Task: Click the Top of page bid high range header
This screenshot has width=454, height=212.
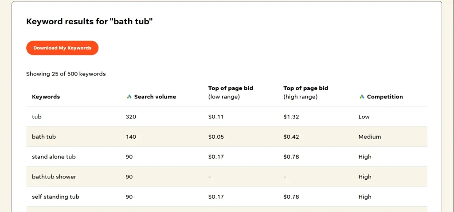Action: pos(305,92)
